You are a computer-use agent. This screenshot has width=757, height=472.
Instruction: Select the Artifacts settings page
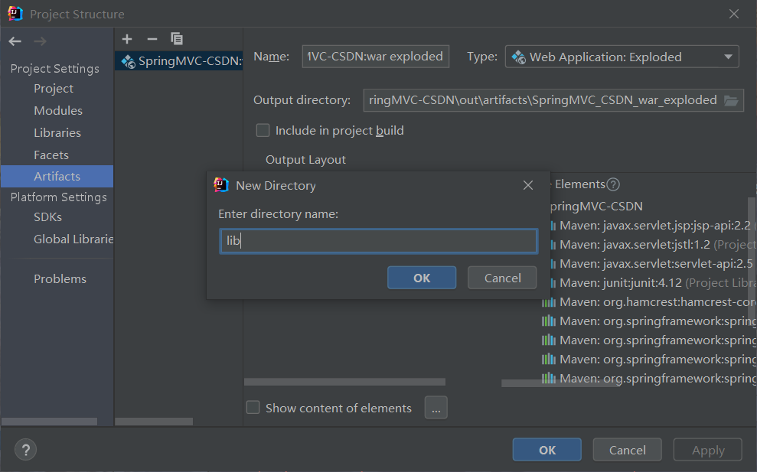[x=57, y=176]
